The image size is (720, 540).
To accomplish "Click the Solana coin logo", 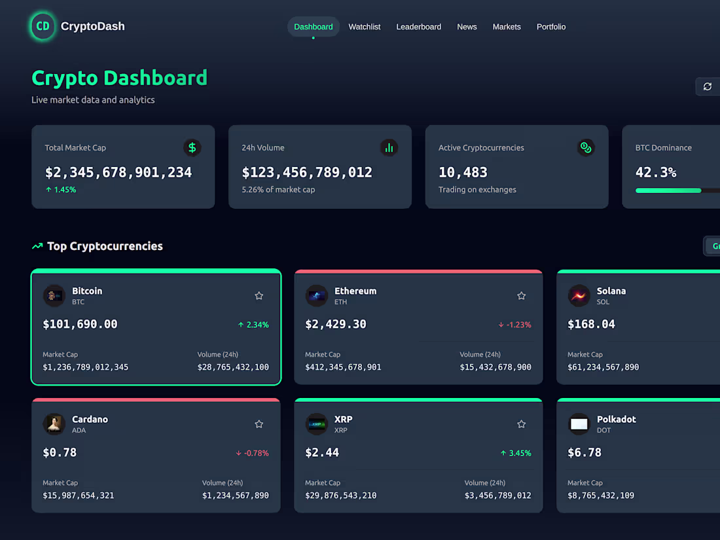I will [x=579, y=296].
